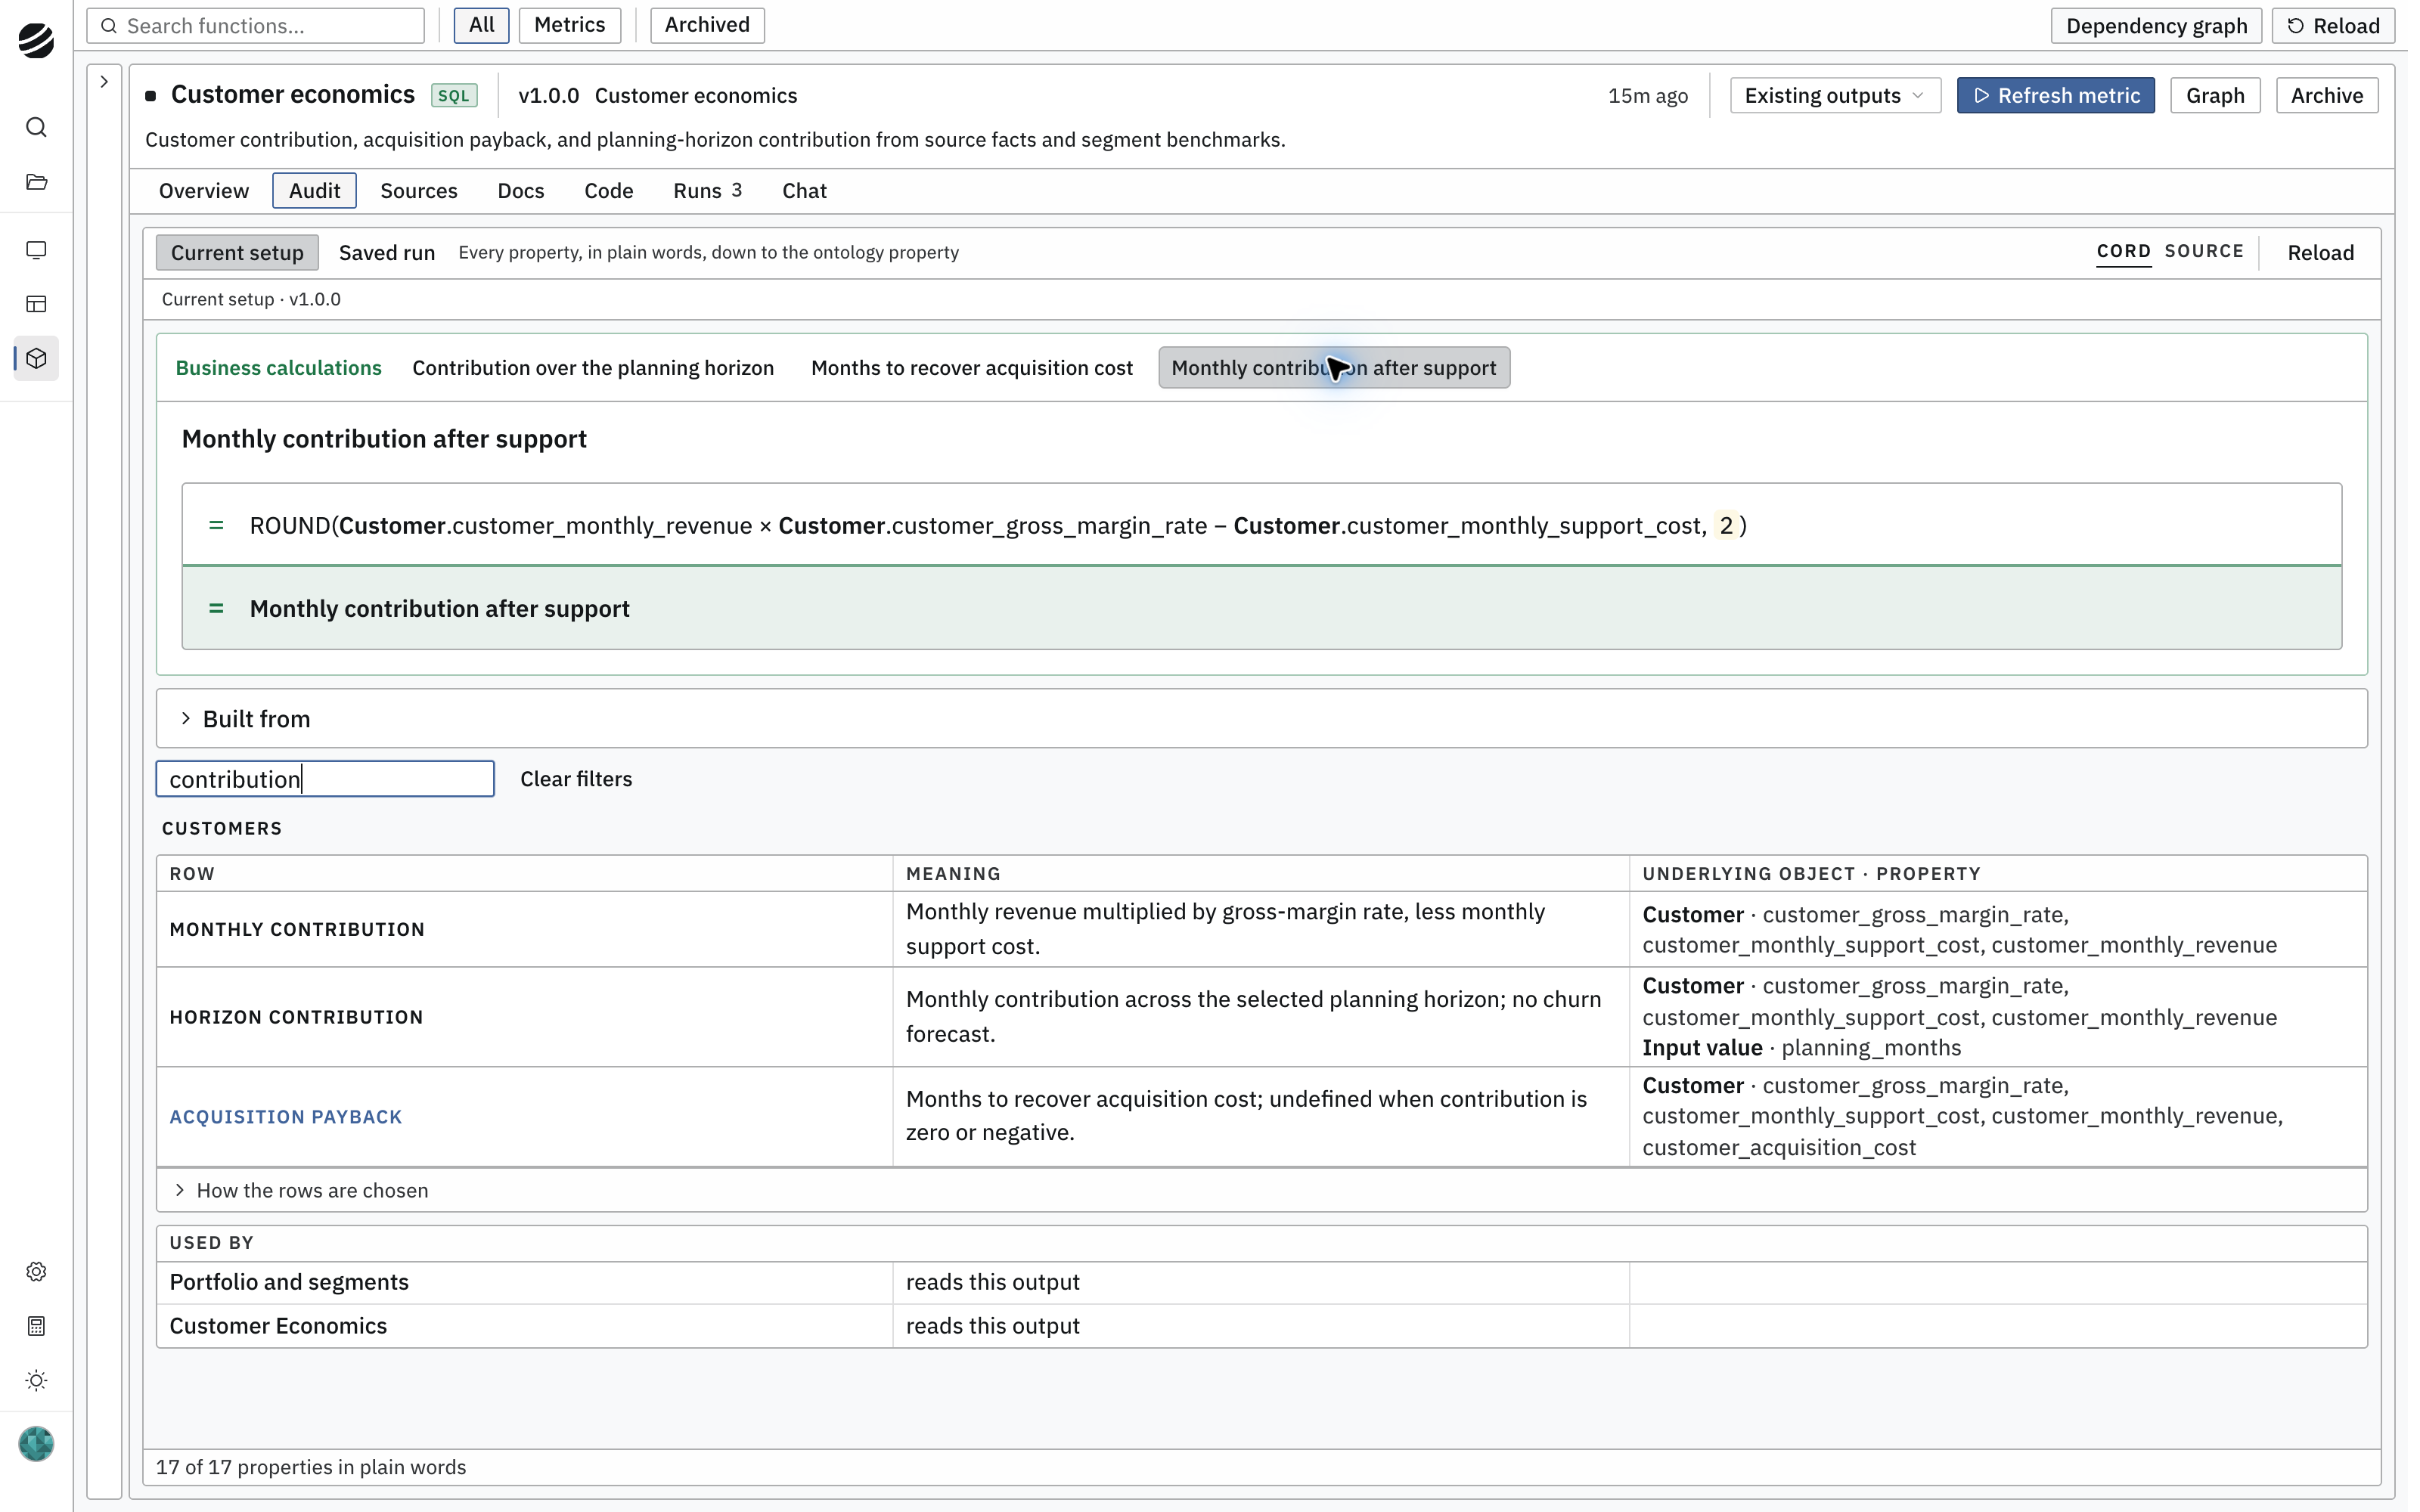Open the settings gear icon
Screen dimensions: 2420x1512
36,1271
